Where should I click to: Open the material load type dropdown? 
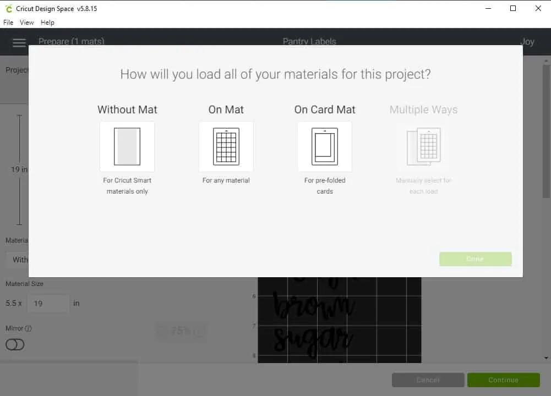point(17,260)
